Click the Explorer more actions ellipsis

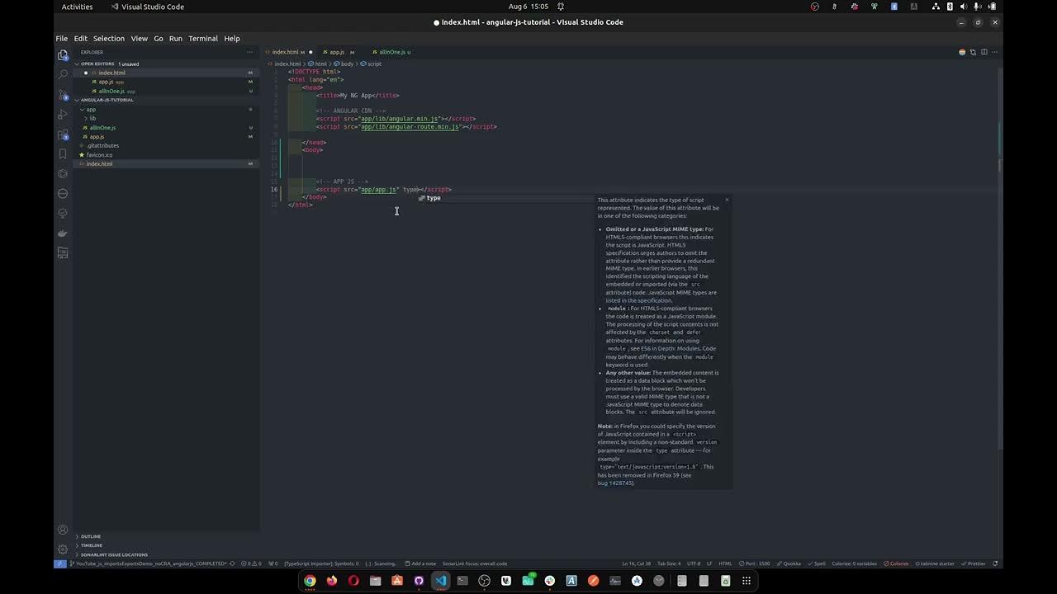click(250, 52)
